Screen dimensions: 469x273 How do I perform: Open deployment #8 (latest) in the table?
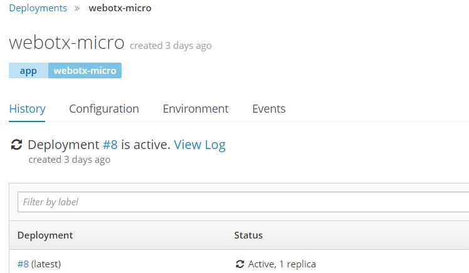[x=23, y=264]
